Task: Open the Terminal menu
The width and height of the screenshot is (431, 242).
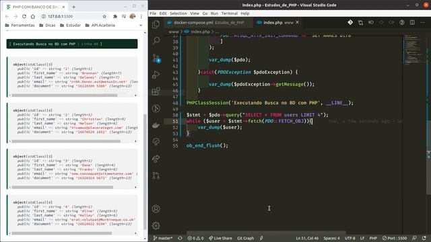Action: click(x=229, y=13)
